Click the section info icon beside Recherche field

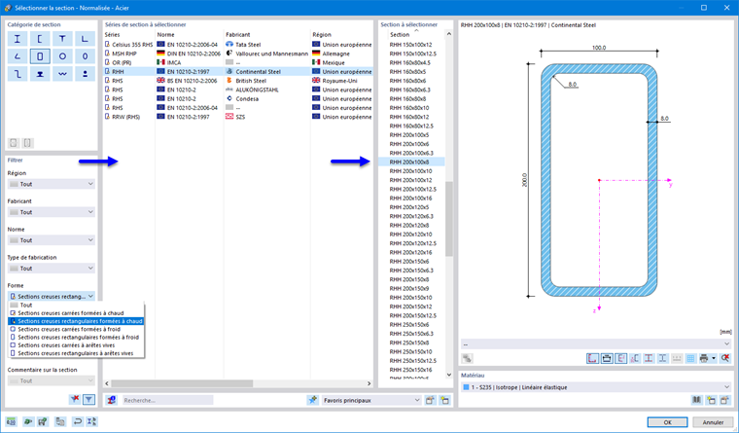point(111,400)
